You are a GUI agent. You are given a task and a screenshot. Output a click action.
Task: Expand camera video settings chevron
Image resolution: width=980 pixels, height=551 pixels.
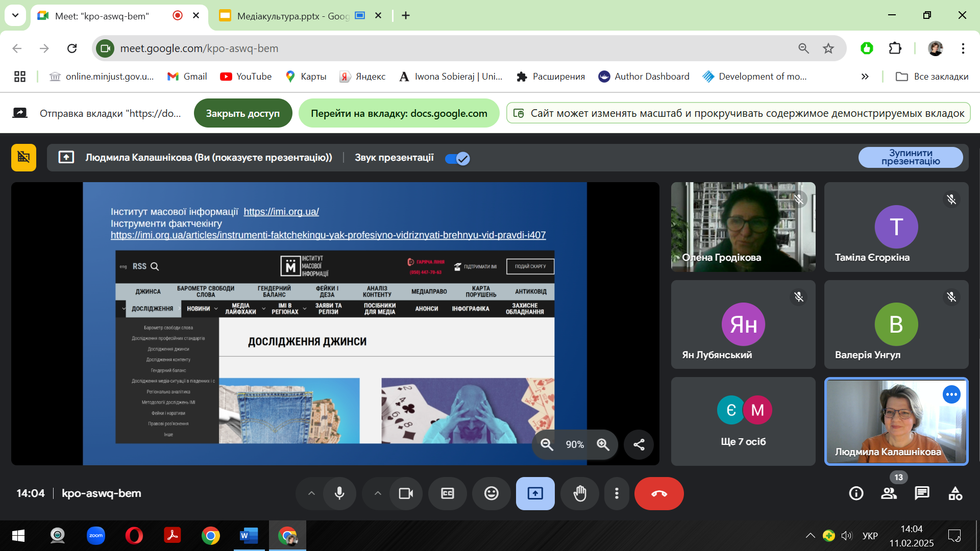point(378,493)
